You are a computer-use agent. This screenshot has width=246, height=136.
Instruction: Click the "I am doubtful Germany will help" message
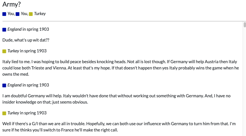coord(116,99)
